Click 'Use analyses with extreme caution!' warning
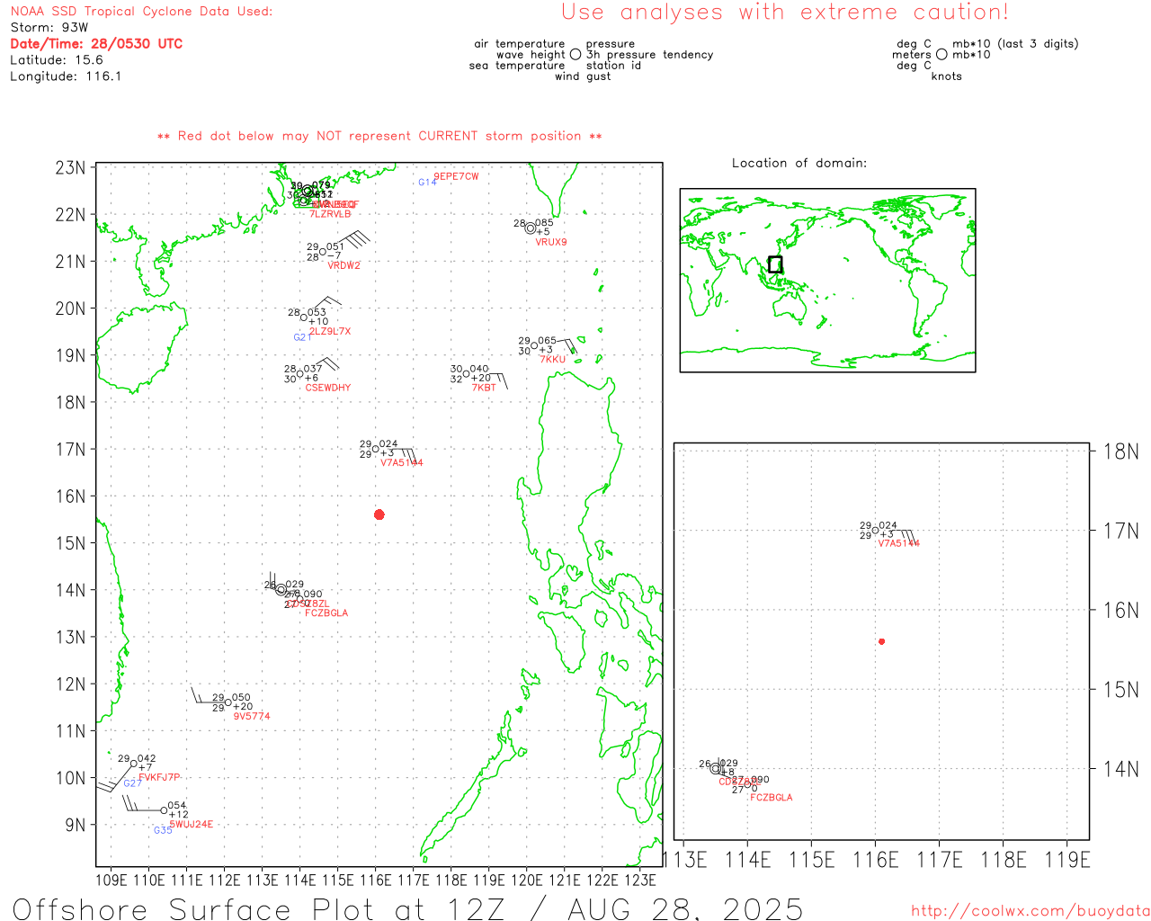Screen dimensions: 1151x921 point(785,12)
